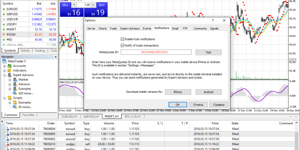Open the '93 more...' item icon
This screenshot has height=150, width=300.
click(15, 107)
